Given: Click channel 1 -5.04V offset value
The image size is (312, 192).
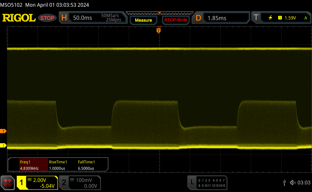Looking at the screenshot, I should pos(47,186).
